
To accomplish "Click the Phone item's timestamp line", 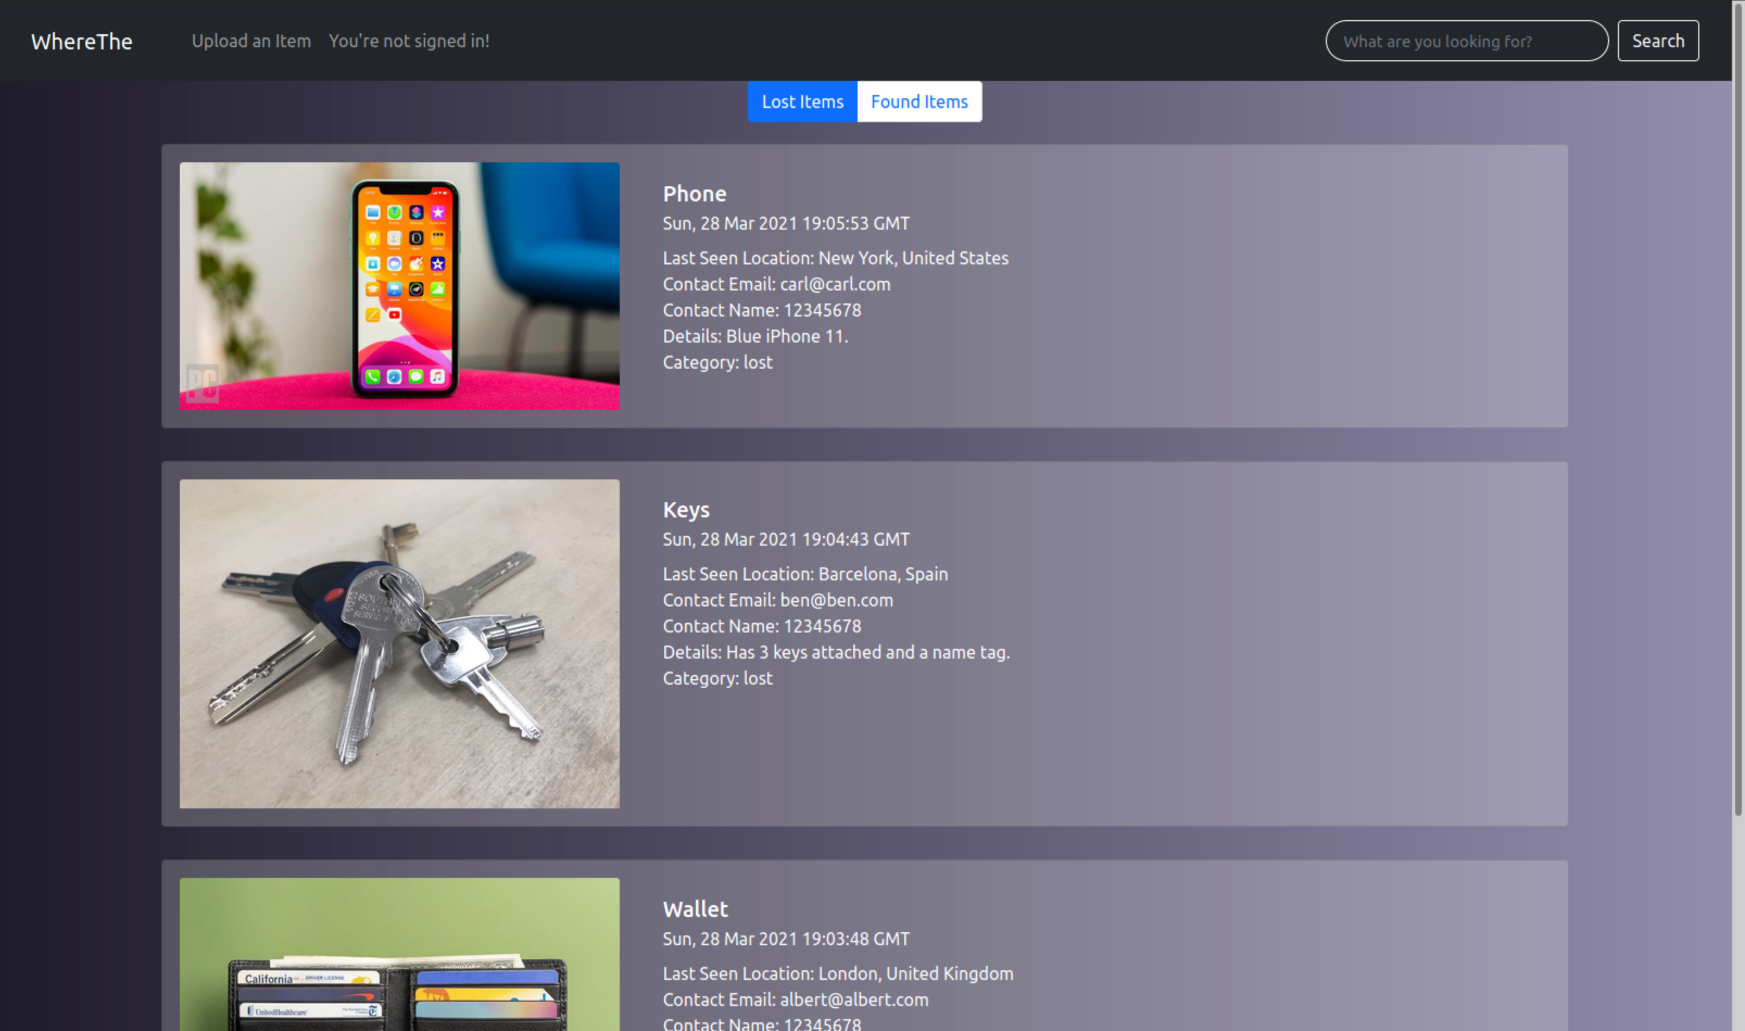I will click(x=785, y=223).
